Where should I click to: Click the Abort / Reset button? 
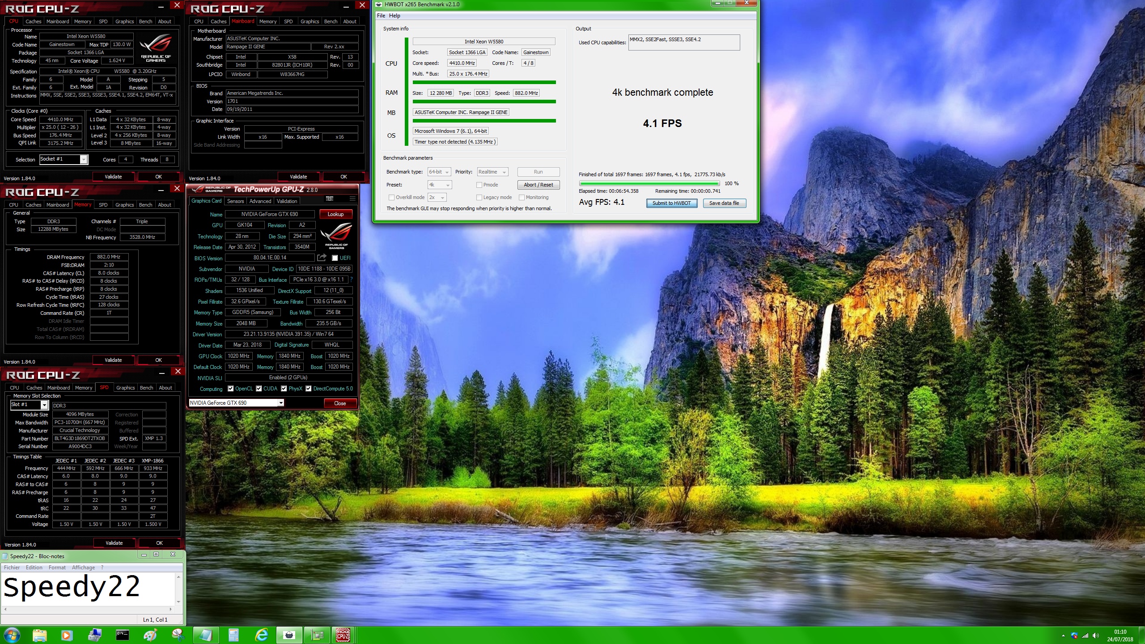(x=539, y=185)
